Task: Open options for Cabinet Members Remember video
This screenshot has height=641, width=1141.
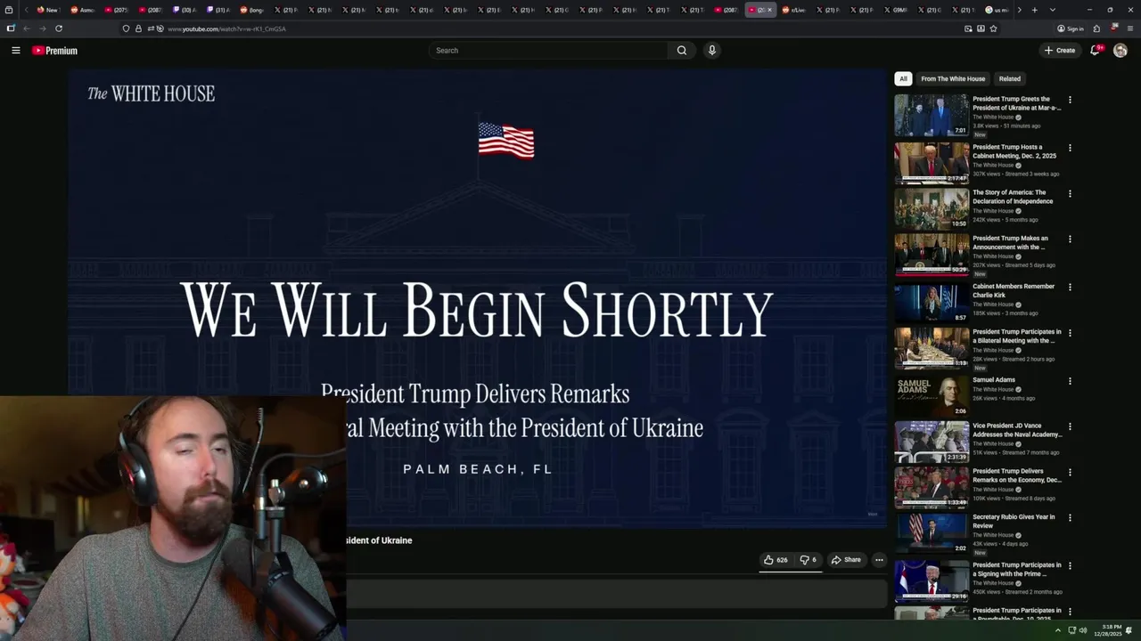Action: [1070, 288]
